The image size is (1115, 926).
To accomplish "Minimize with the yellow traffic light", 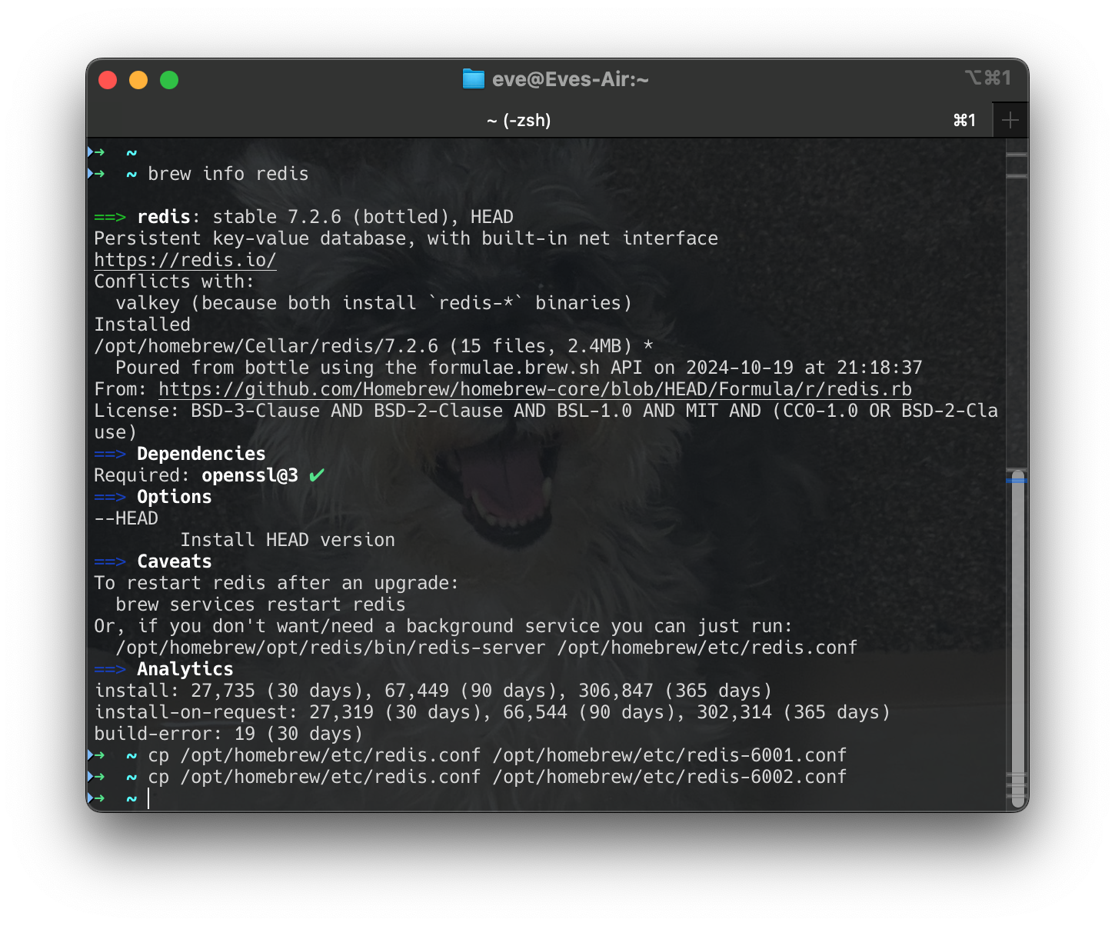I will click(x=138, y=79).
